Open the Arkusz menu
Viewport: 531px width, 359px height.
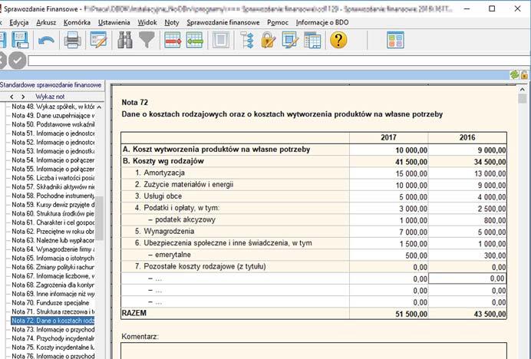tap(46, 22)
